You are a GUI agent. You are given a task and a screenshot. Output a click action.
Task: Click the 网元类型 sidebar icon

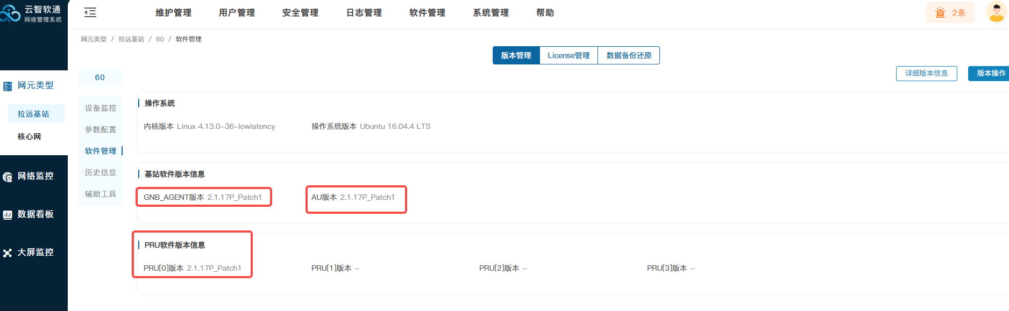click(x=8, y=86)
